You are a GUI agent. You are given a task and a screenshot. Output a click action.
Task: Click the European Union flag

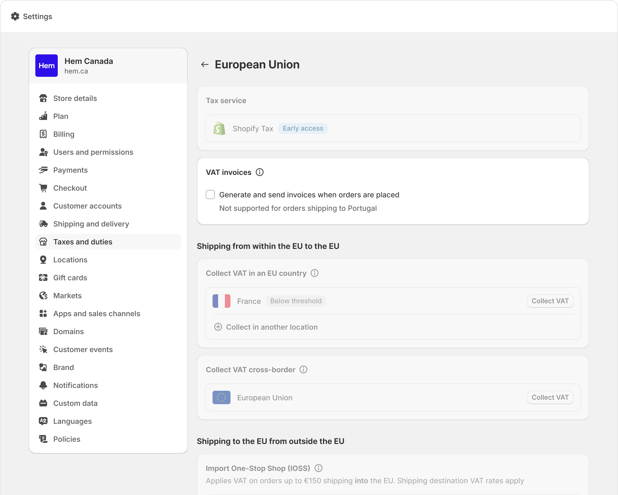tap(221, 397)
